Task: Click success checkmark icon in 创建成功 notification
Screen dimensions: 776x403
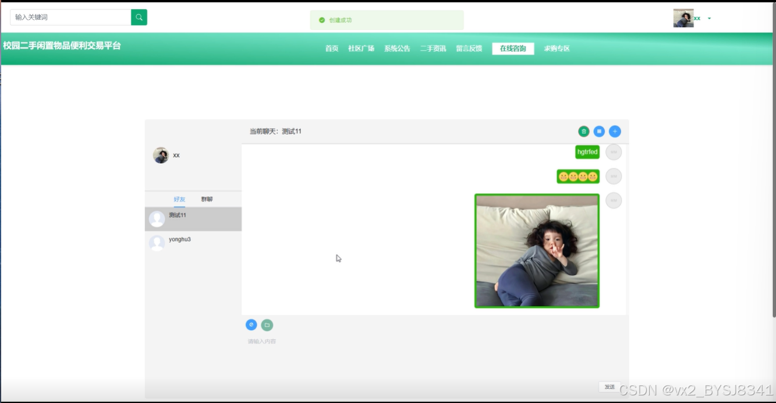Action: pos(322,20)
